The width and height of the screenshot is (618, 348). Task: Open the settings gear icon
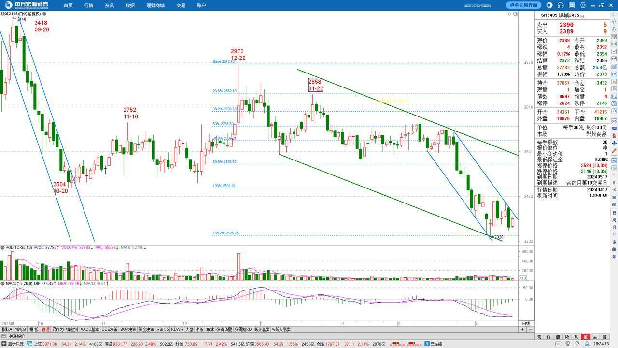583,5
